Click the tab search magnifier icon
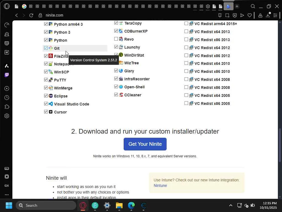Image resolution: width=282 pixels, height=212 pixels. tap(253, 6)
